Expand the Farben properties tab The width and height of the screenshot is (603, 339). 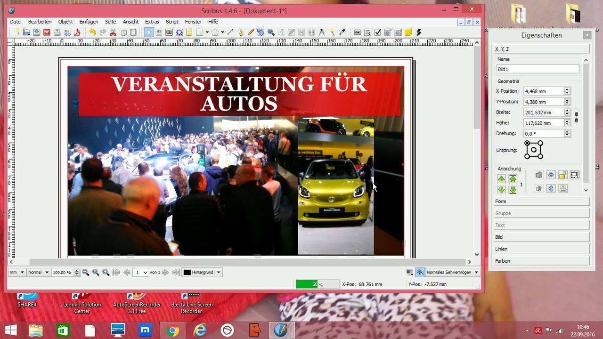pyautogui.click(x=542, y=261)
